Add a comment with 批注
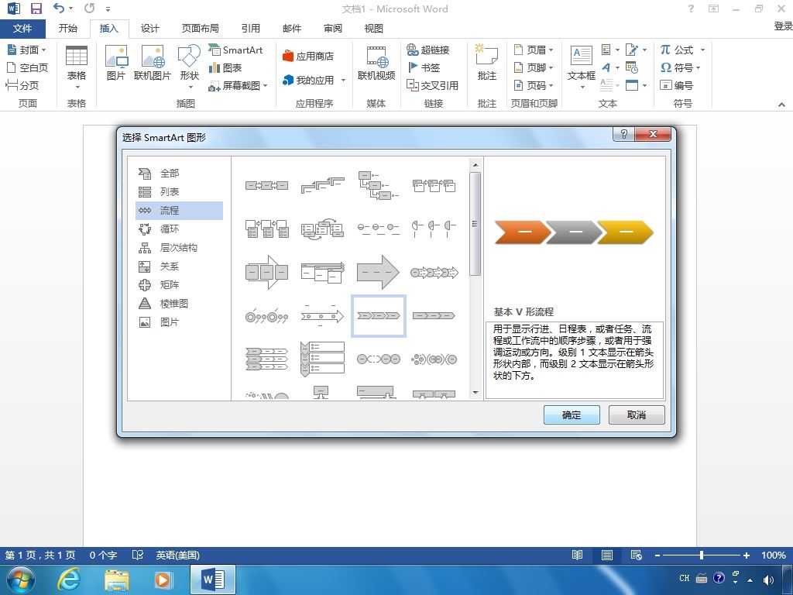The image size is (793, 595). pyautogui.click(x=486, y=63)
